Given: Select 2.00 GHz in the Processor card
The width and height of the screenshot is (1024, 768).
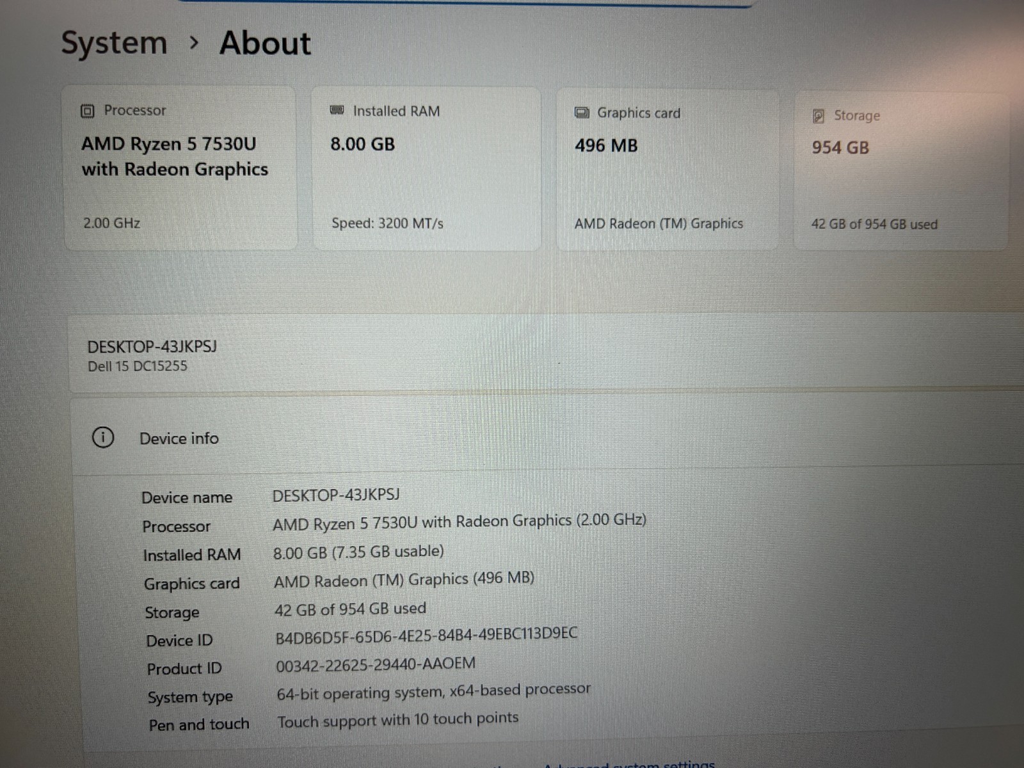Looking at the screenshot, I should [x=111, y=223].
